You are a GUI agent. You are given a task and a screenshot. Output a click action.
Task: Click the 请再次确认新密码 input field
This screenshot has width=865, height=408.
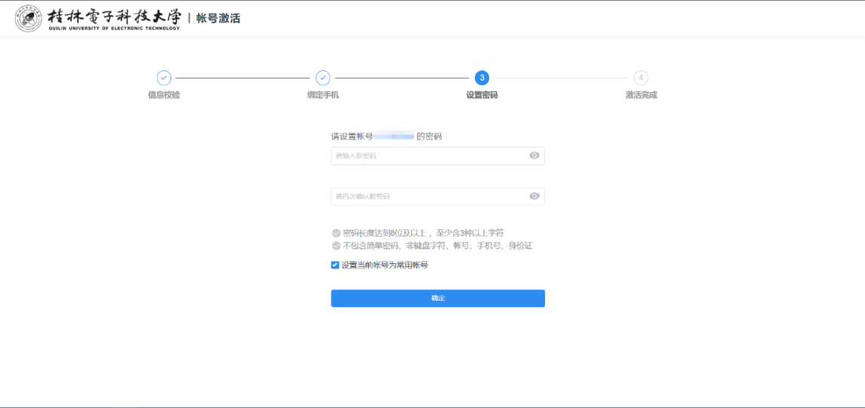click(429, 196)
